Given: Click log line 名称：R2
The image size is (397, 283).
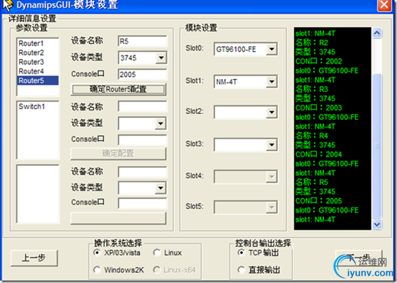Looking at the screenshot, I should click(312, 43).
